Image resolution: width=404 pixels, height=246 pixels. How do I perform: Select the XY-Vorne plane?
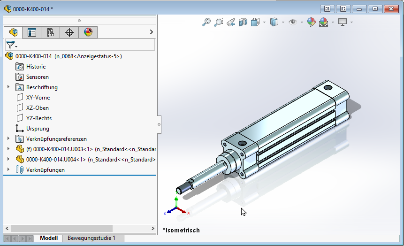(38, 98)
